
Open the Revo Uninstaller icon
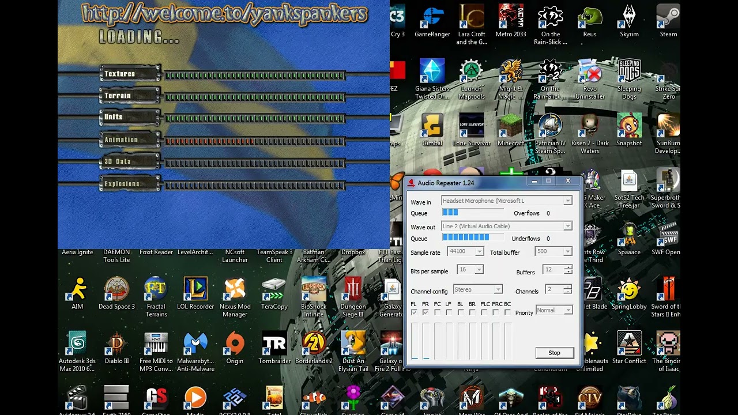tap(590, 80)
